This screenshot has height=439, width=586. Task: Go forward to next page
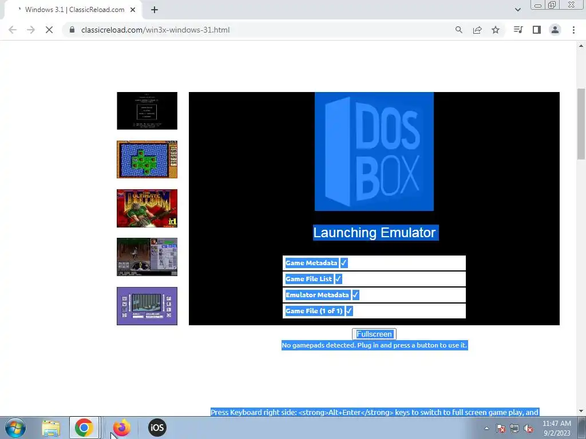pyautogui.click(x=31, y=30)
